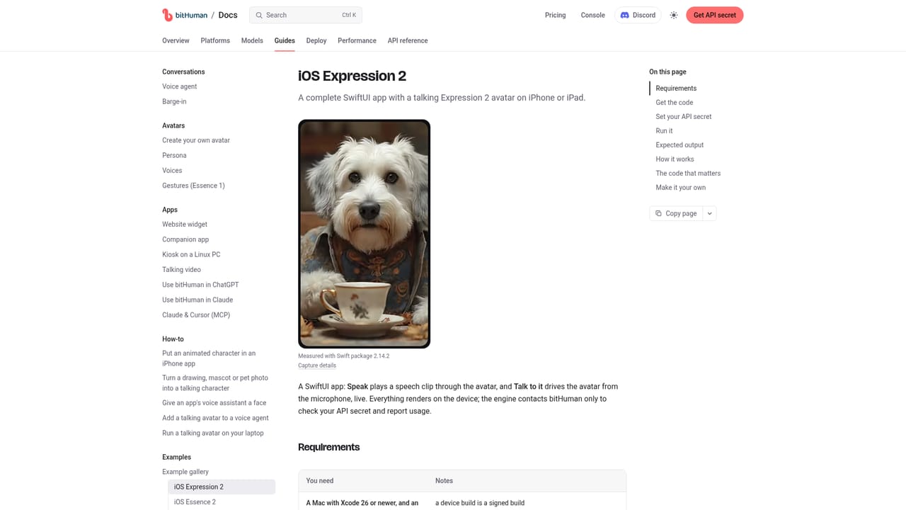
Task: Toggle the light/dark theme sun icon
Action: coord(674,15)
